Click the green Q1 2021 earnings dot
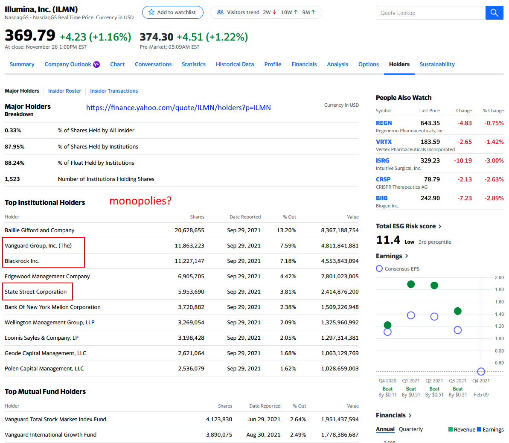 (x=411, y=284)
